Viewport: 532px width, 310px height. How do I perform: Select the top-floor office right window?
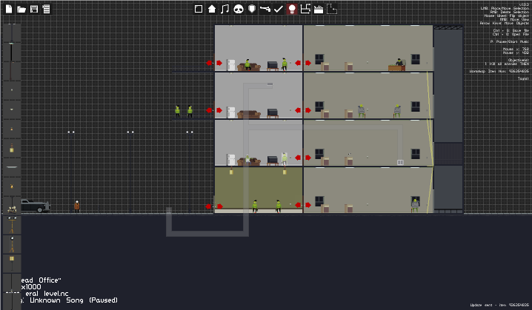click(416, 59)
